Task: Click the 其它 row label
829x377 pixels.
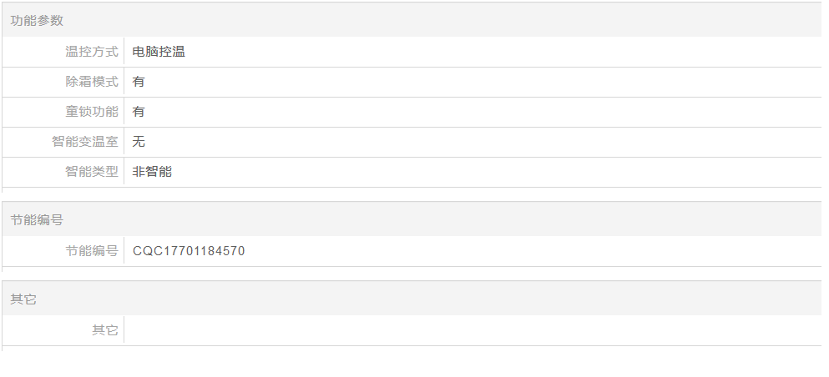Action: click(x=104, y=330)
